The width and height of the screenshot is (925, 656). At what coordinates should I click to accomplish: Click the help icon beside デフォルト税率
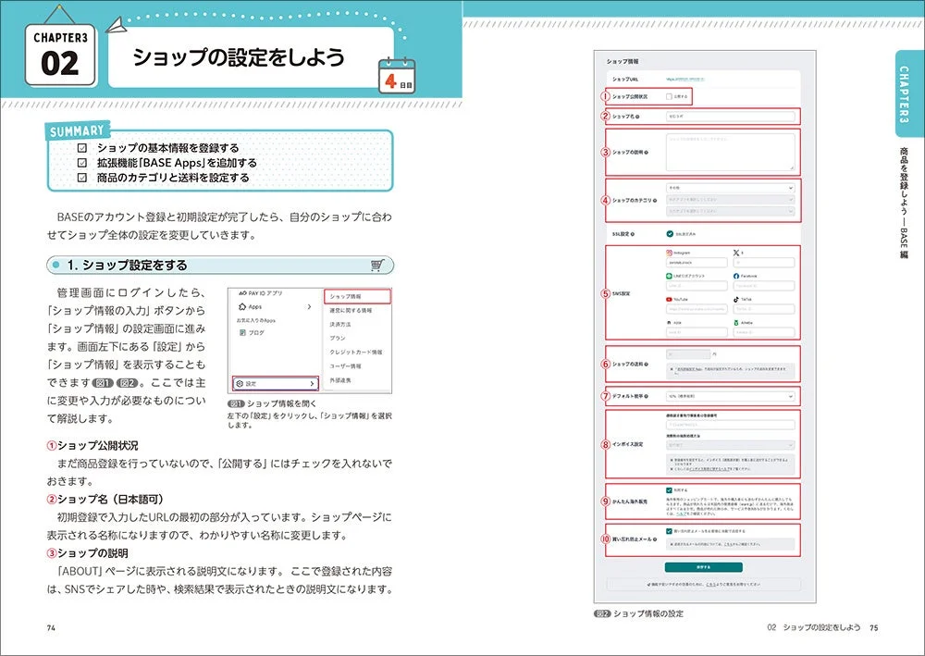tap(647, 396)
